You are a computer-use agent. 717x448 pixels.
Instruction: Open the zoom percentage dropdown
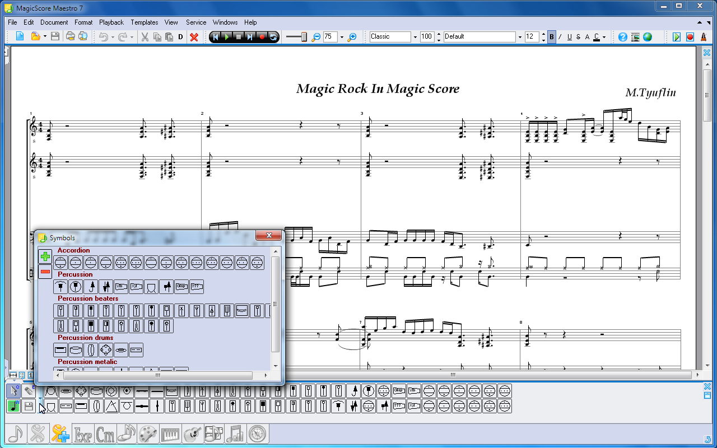click(342, 37)
